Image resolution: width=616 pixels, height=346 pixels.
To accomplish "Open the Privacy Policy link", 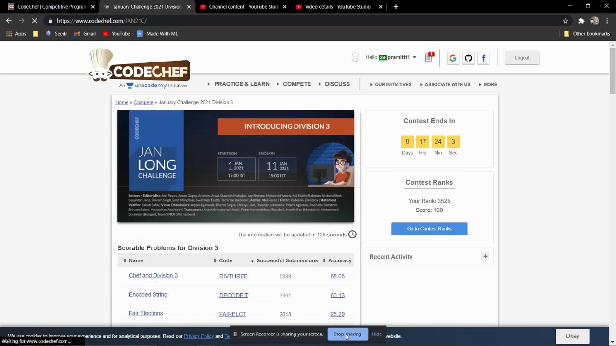I will click(x=199, y=336).
